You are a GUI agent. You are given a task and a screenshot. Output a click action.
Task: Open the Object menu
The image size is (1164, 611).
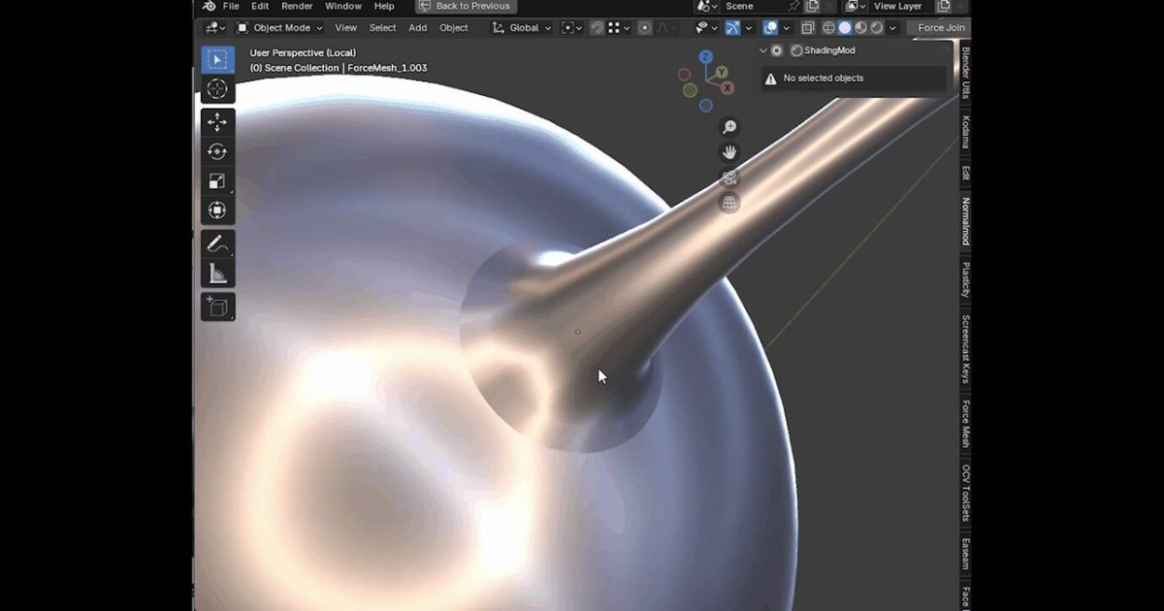tap(453, 27)
